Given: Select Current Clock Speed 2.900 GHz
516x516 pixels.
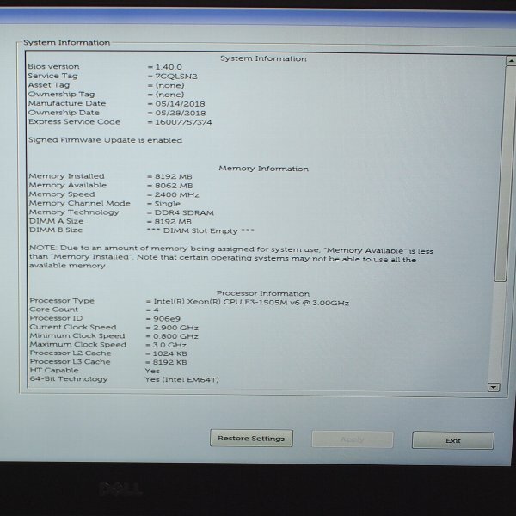Looking at the screenshot, I should click(x=175, y=328).
